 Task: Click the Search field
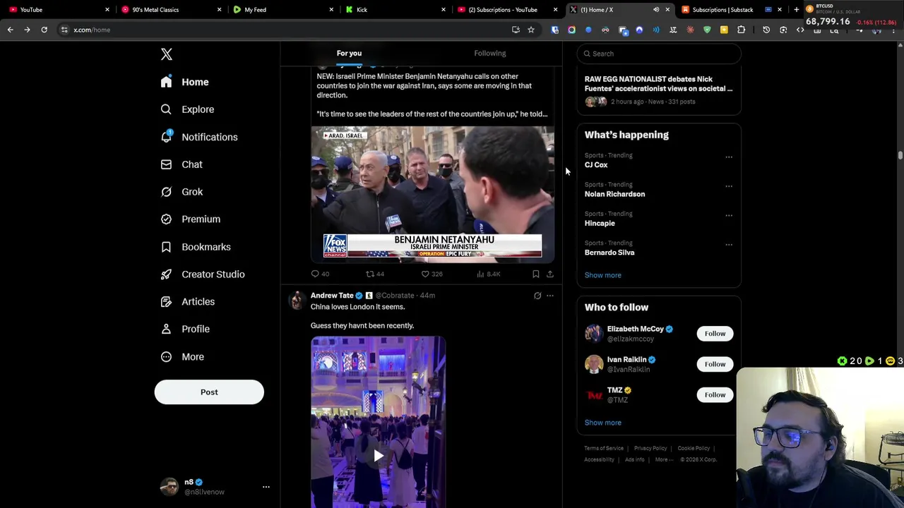(659, 54)
